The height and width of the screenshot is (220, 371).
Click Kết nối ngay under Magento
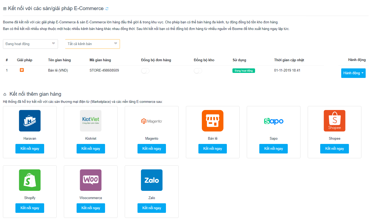coord(152,149)
